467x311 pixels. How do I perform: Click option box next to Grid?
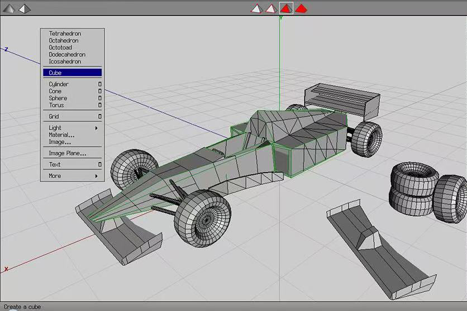pyautogui.click(x=100, y=117)
